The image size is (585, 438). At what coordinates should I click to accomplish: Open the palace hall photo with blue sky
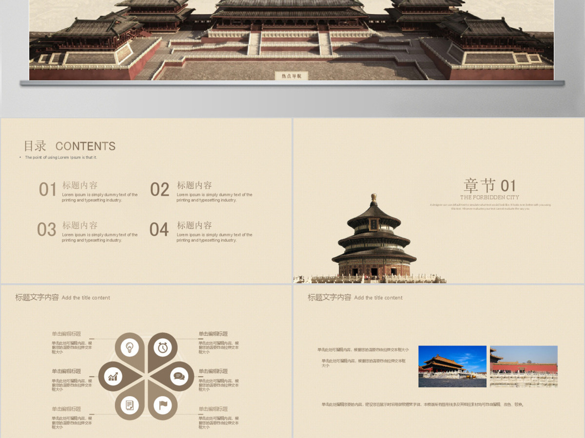pos(452,366)
